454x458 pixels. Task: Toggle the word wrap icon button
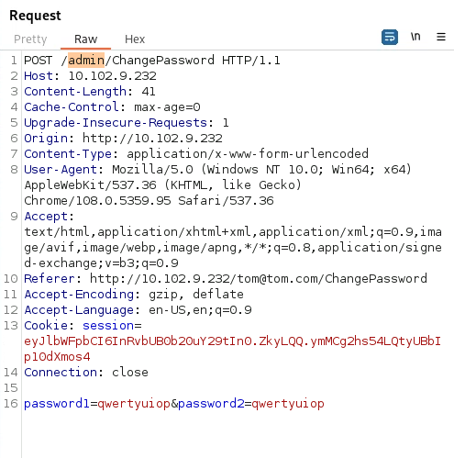point(390,37)
